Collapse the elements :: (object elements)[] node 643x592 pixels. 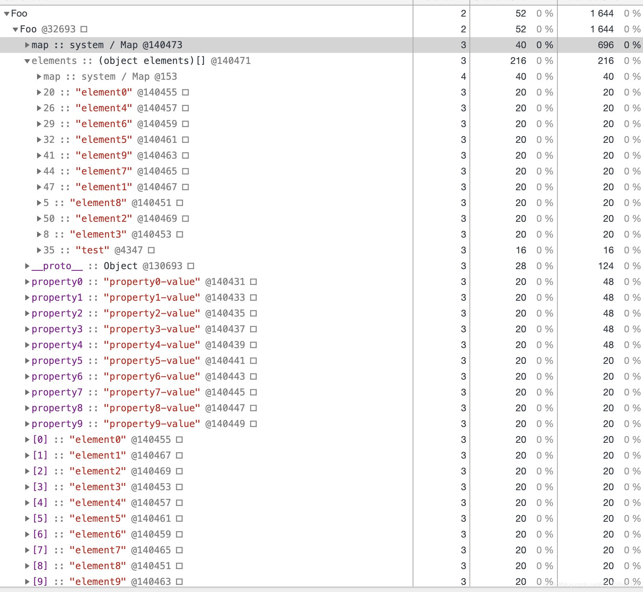pyautogui.click(x=27, y=61)
